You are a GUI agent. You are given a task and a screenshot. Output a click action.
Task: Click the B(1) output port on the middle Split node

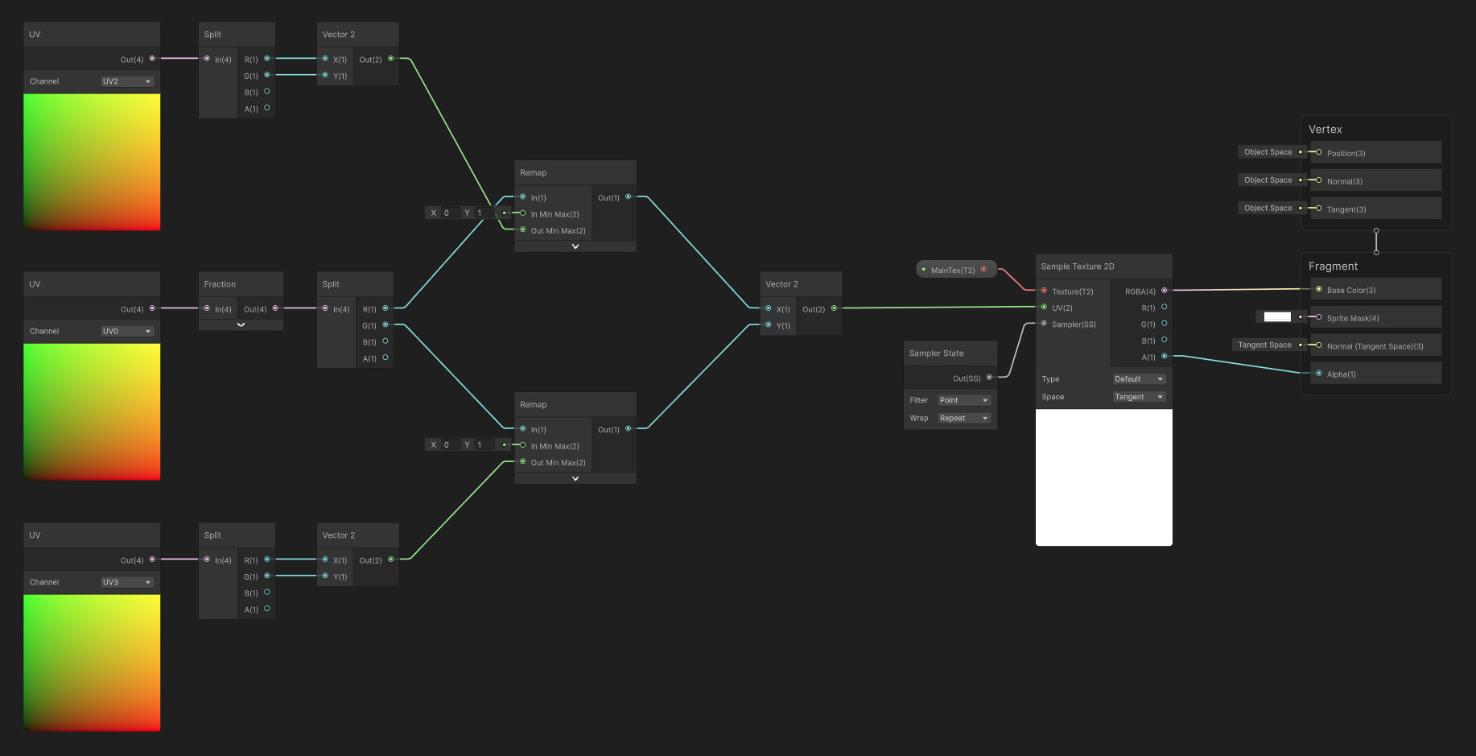pyautogui.click(x=385, y=341)
